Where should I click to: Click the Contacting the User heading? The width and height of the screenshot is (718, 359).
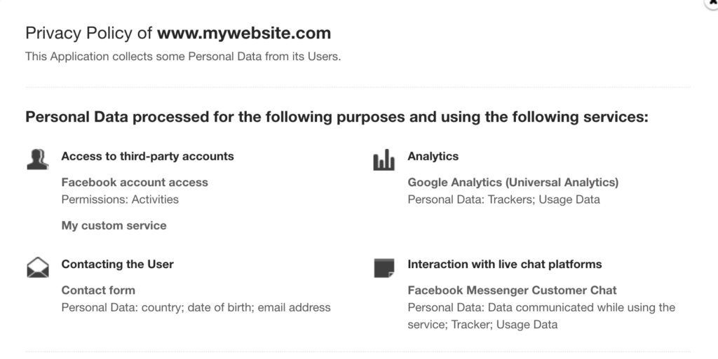tap(117, 264)
